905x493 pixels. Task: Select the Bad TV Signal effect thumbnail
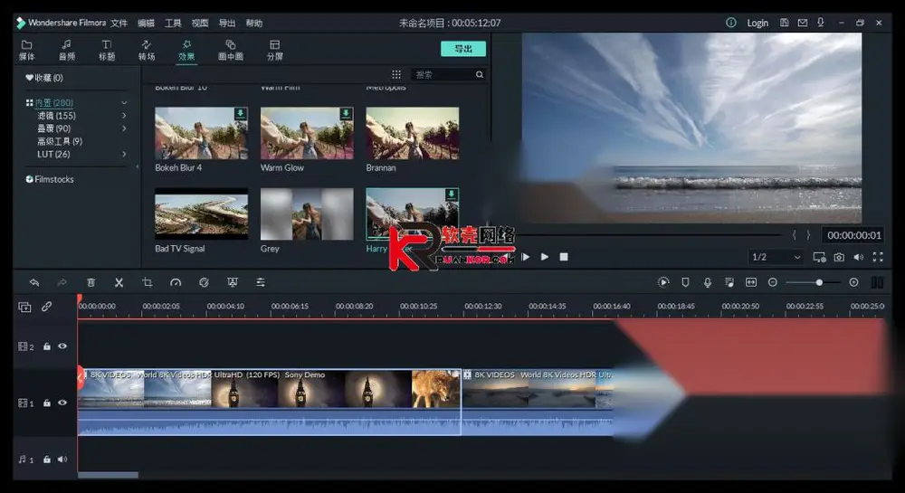202,213
